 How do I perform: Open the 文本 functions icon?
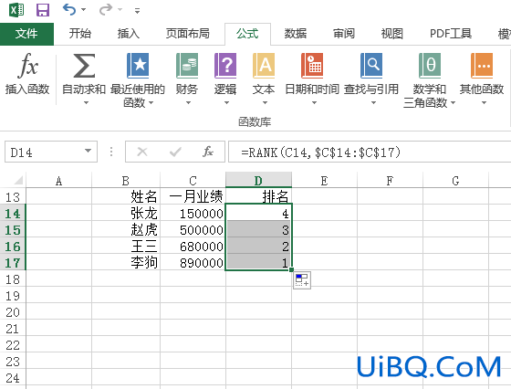(x=264, y=66)
